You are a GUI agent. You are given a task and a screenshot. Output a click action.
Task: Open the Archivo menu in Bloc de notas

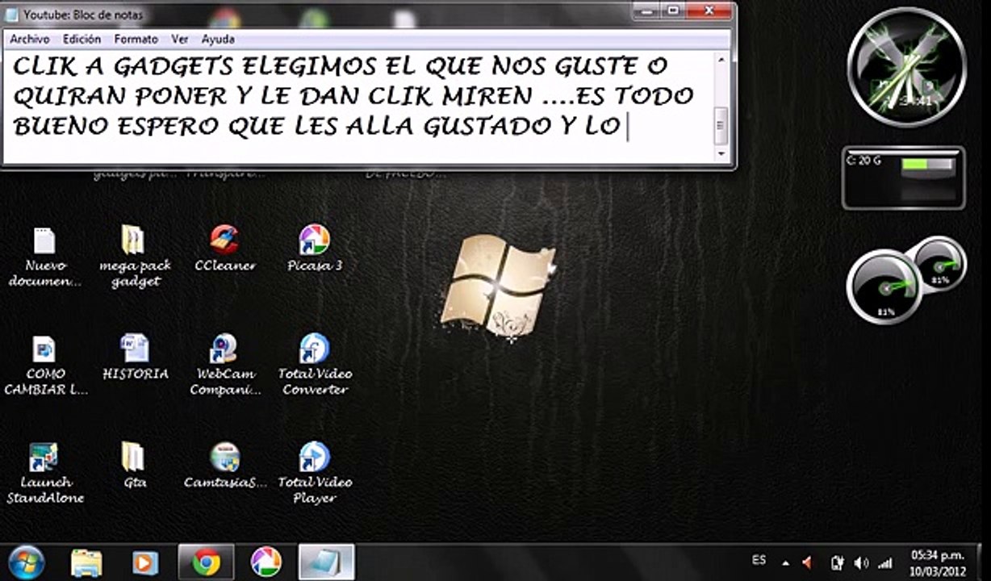pyautogui.click(x=30, y=39)
